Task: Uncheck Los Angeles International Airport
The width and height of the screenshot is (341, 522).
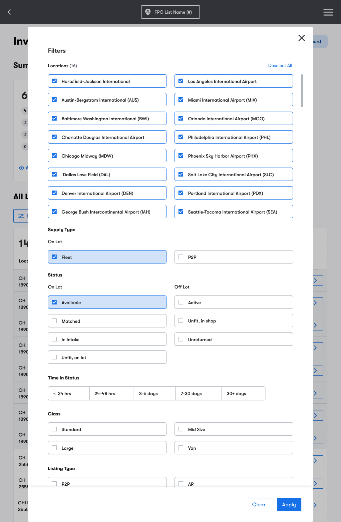Action: (x=234, y=81)
